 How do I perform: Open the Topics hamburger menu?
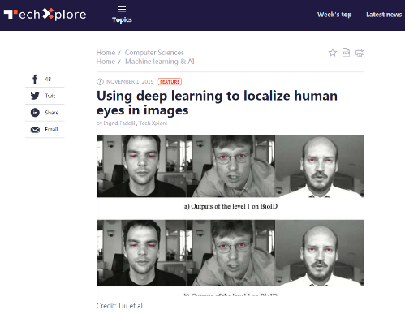122,15
